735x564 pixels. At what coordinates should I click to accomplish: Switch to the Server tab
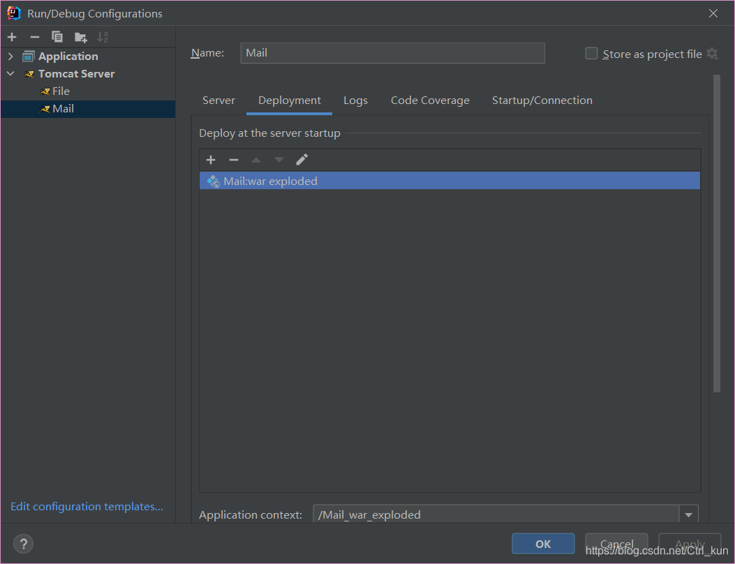pyautogui.click(x=218, y=101)
